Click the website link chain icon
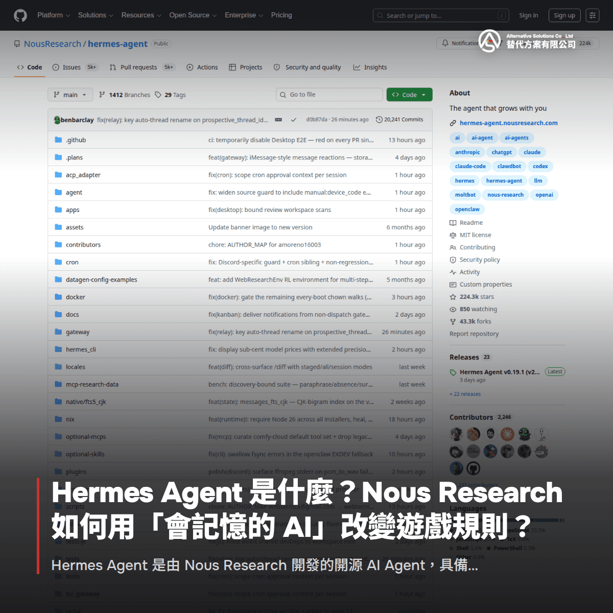Image resolution: width=613 pixels, height=613 pixels. tap(453, 123)
